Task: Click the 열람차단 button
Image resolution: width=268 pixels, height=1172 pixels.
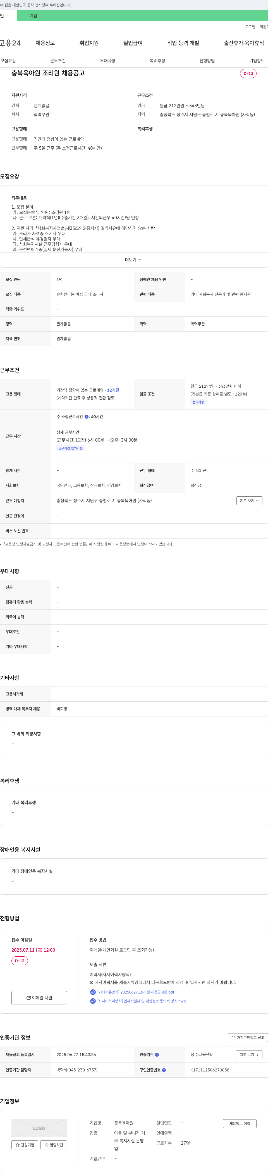Action: click(54, 1145)
